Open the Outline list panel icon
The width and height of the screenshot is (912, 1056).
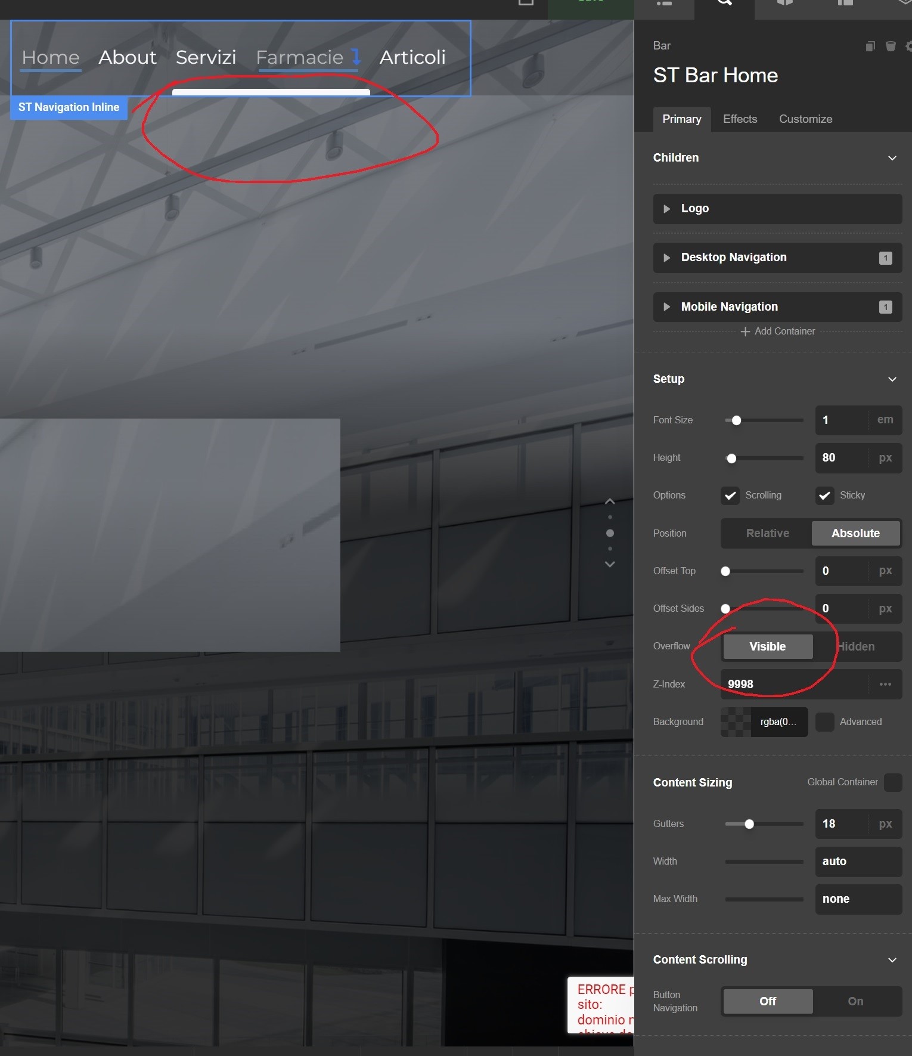(664, 3)
